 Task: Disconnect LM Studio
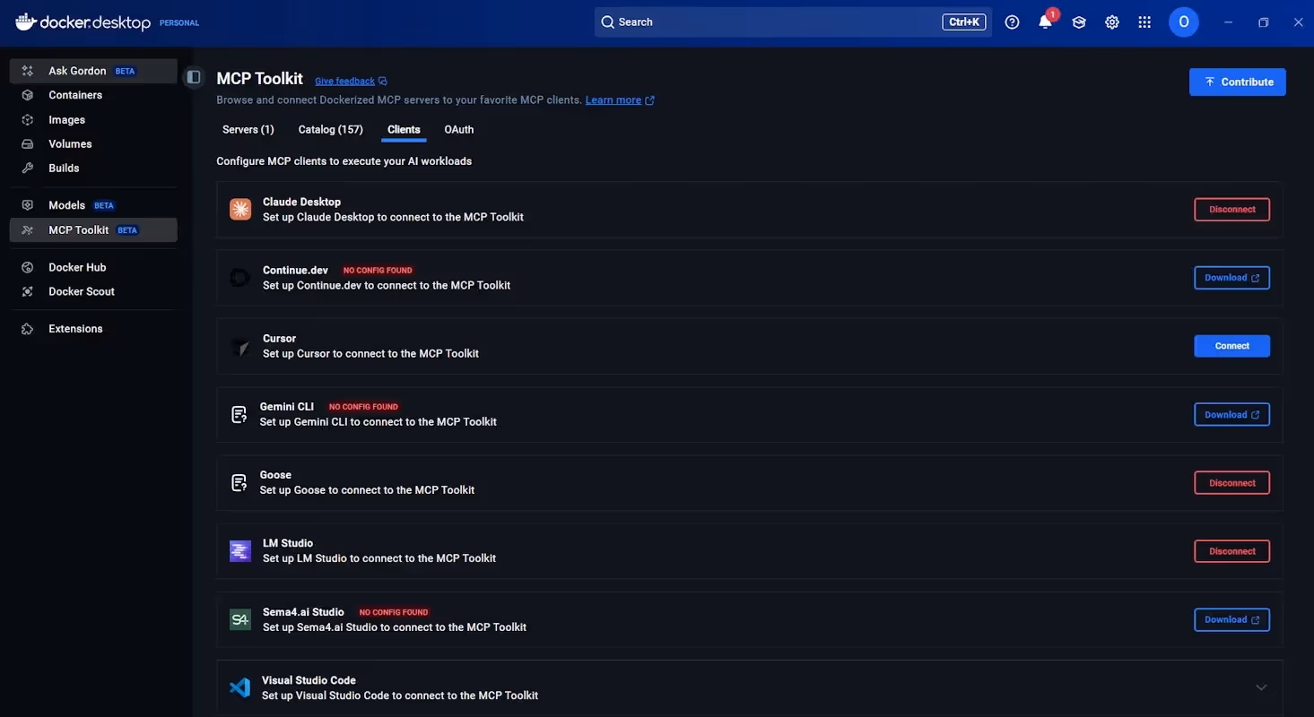click(x=1231, y=551)
